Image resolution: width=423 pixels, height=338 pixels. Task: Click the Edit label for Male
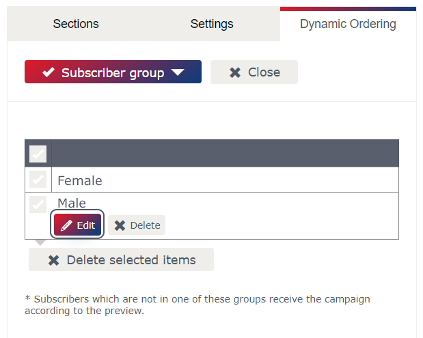click(x=86, y=225)
